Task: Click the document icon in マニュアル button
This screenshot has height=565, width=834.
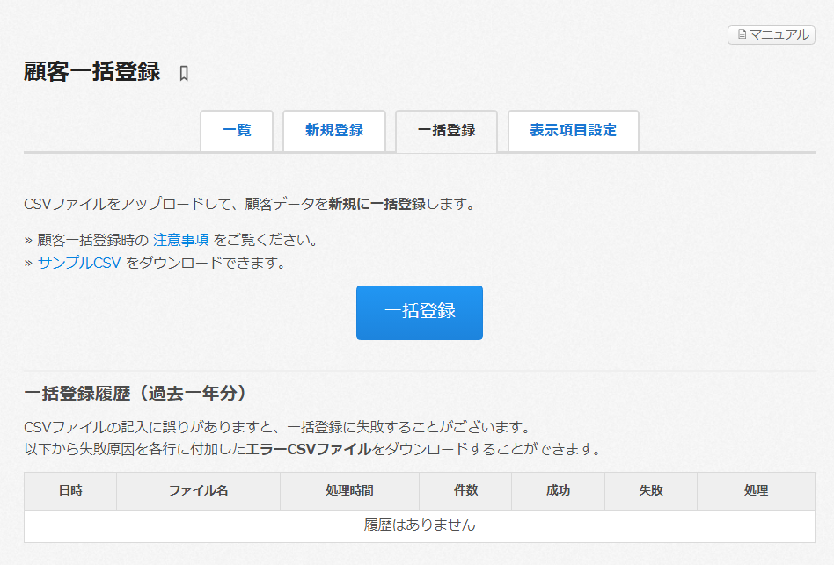Action: tap(742, 35)
